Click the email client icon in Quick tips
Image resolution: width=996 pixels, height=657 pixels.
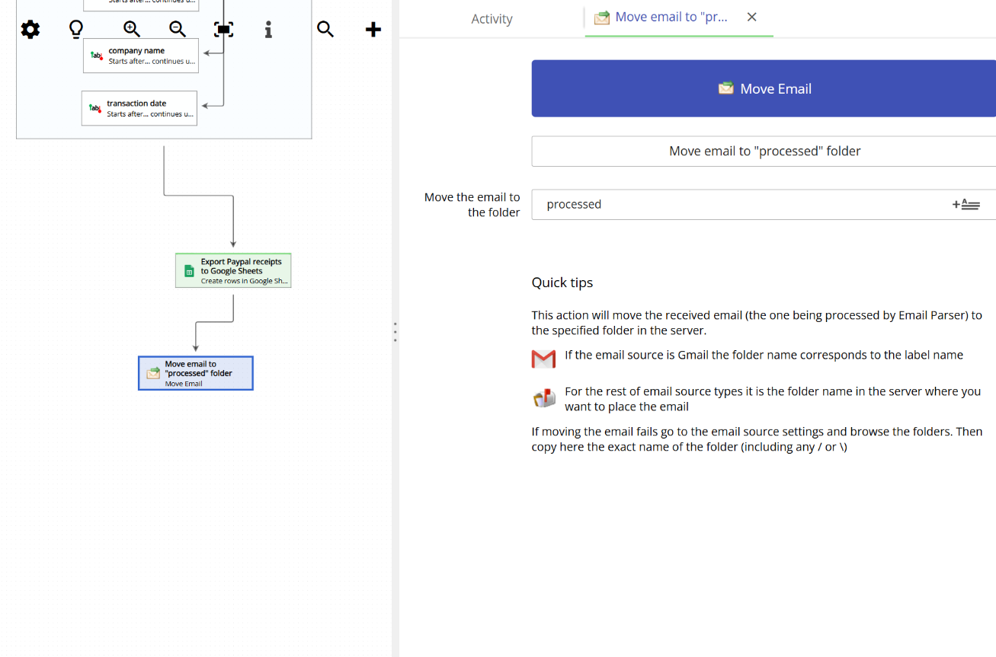pos(543,397)
